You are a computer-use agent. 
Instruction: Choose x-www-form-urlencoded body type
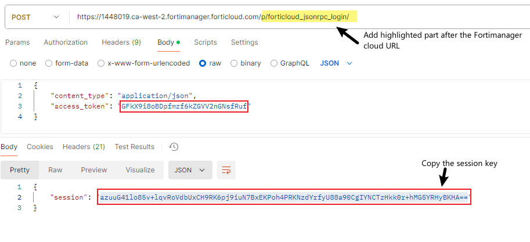(x=102, y=63)
